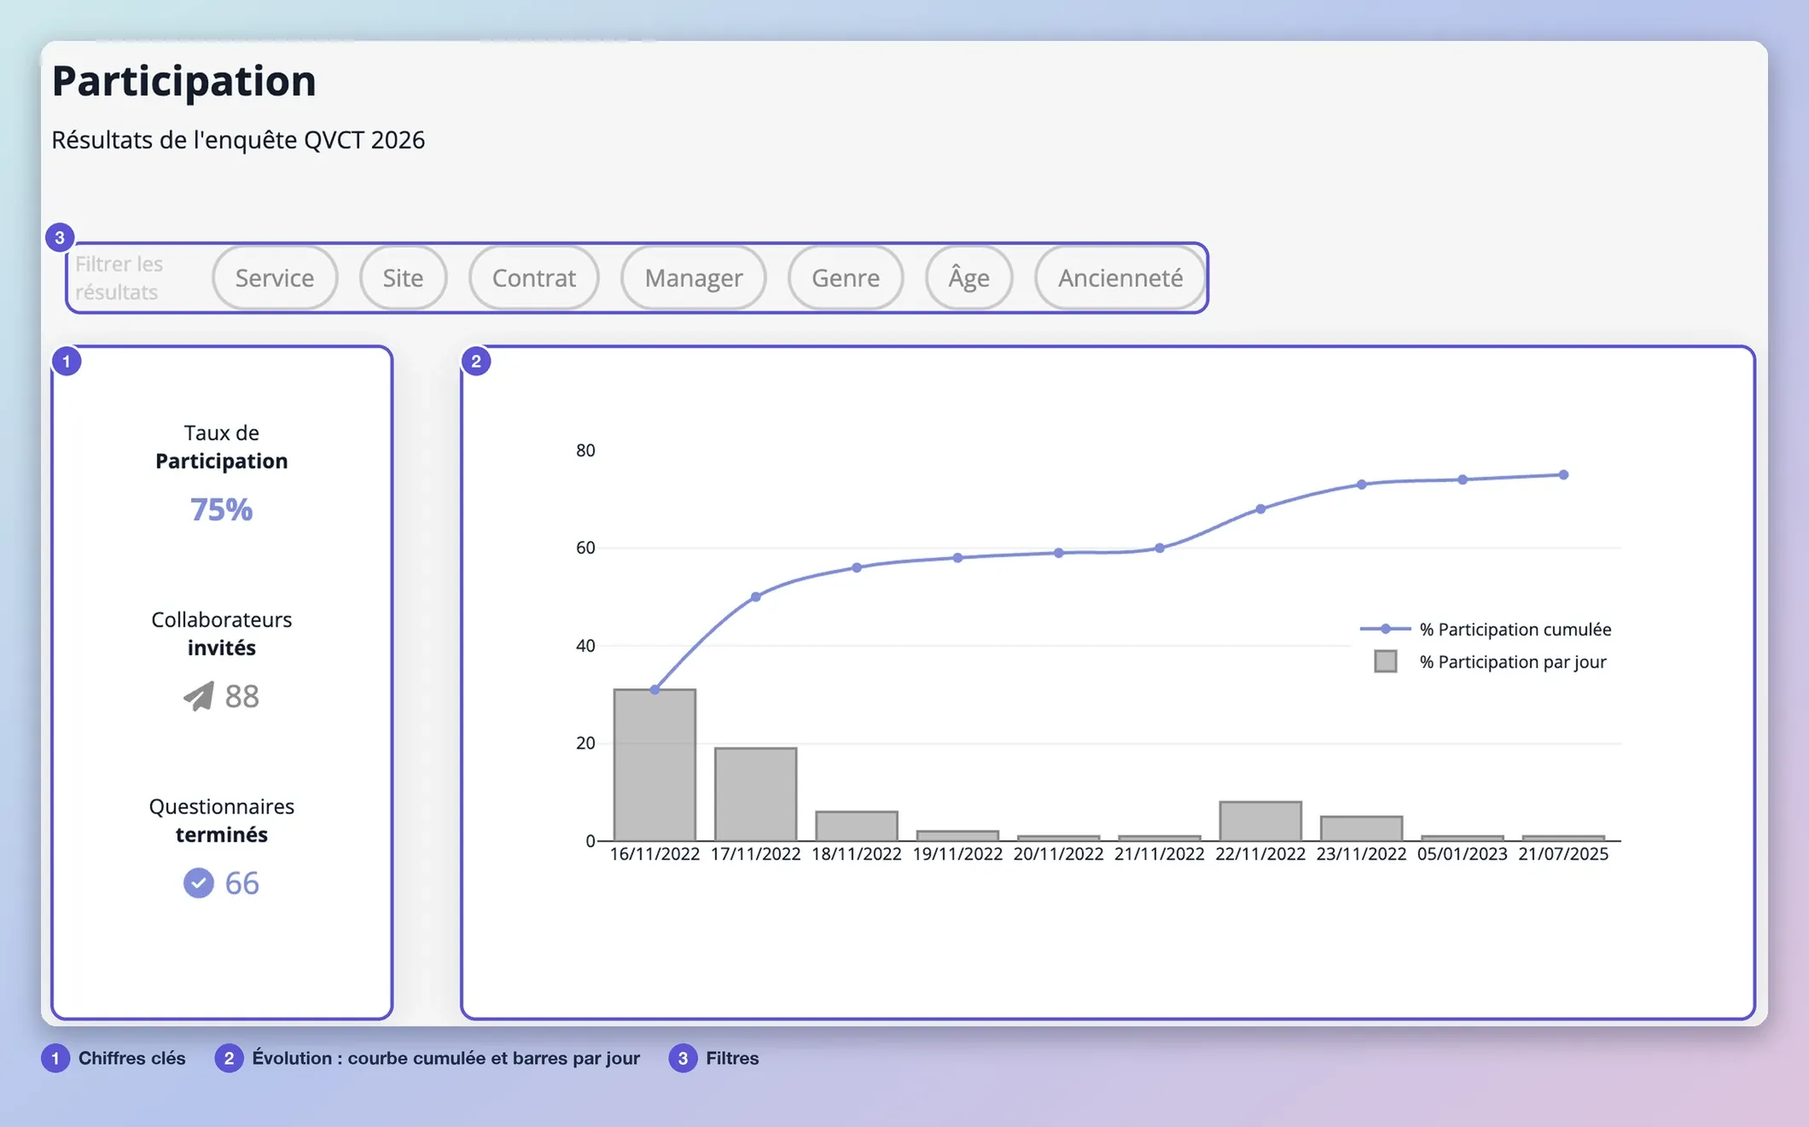The image size is (1809, 1127).
Task: Click the 'Résultats de l'enquête QVCT 2026' subtitle
Action: [238, 140]
